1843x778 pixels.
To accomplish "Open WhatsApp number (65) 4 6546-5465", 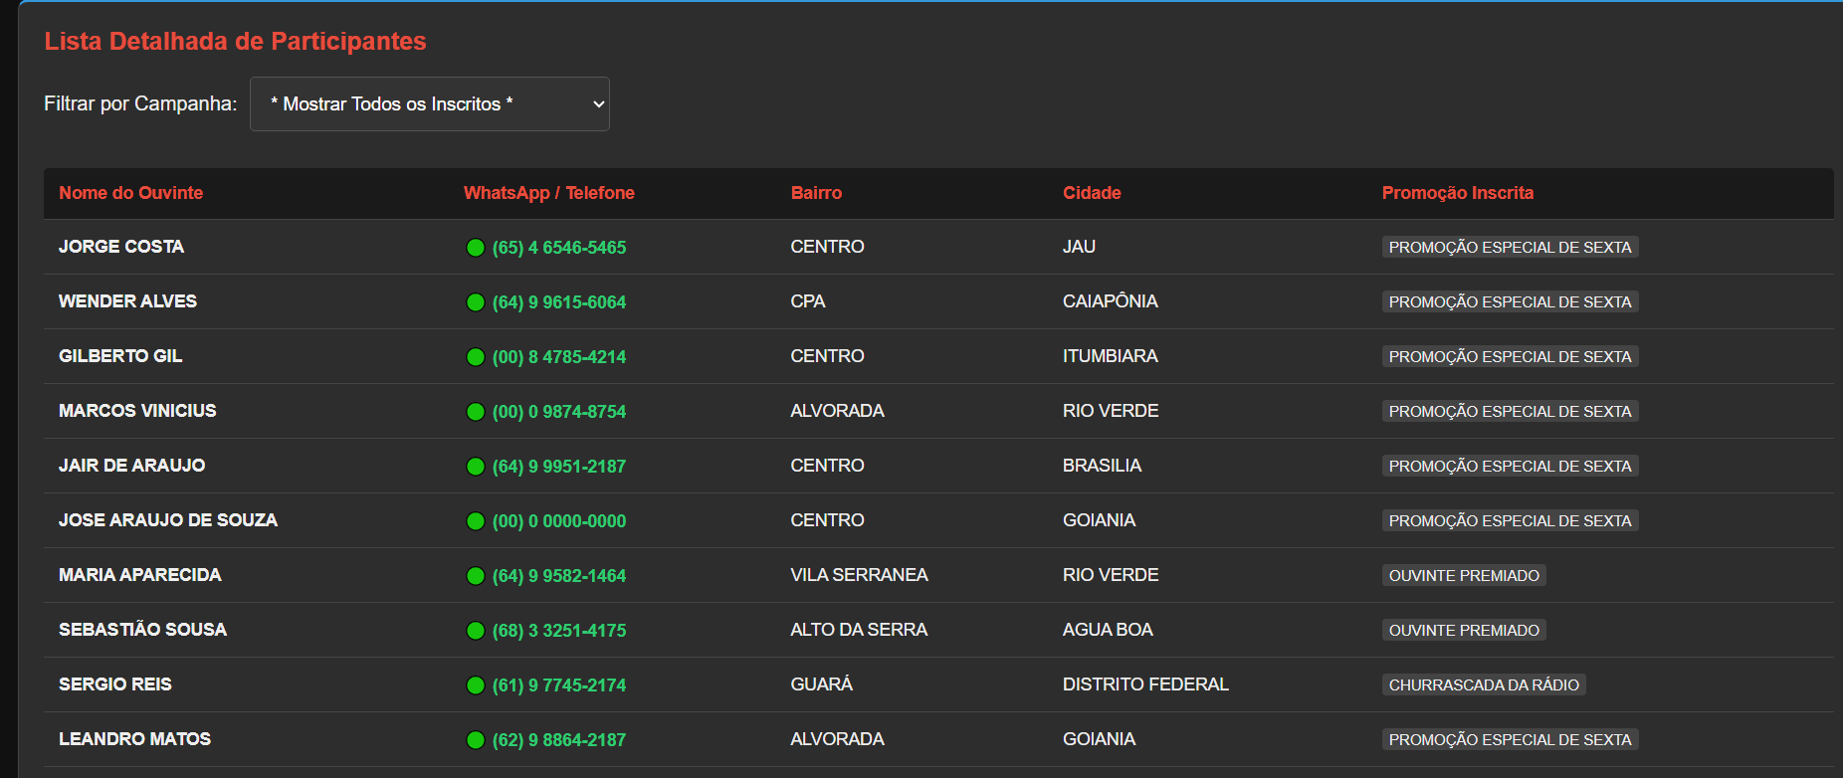I will pyautogui.click(x=559, y=248).
